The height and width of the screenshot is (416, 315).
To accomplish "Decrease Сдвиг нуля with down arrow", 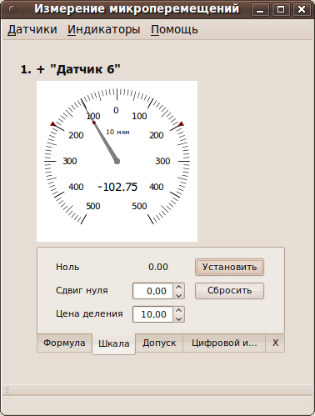I will click(x=179, y=295).
